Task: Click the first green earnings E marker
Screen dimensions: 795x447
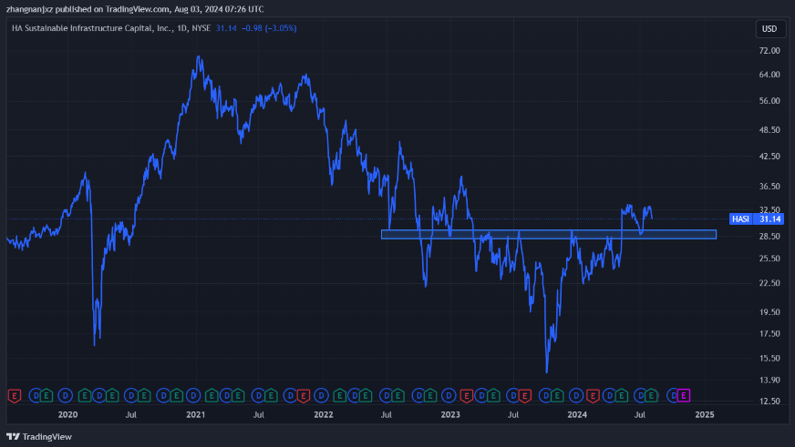Action: pos(46,395)
